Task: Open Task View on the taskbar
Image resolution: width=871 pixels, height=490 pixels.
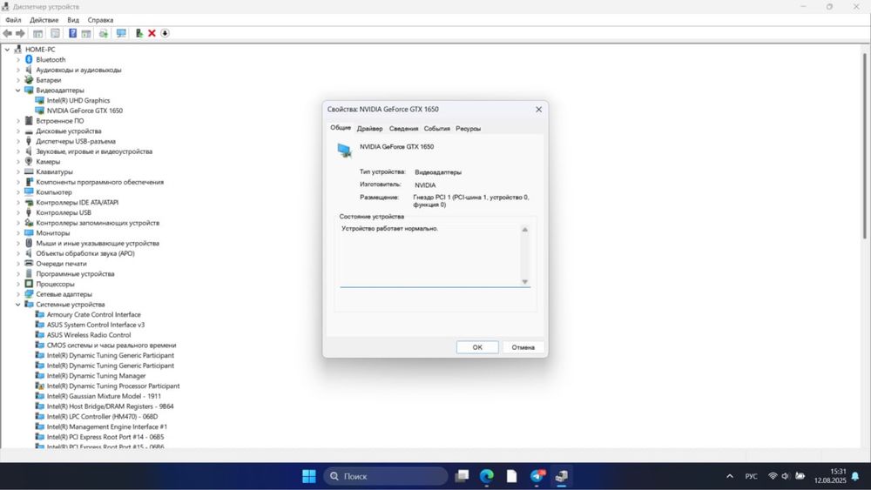Action: 462,476
